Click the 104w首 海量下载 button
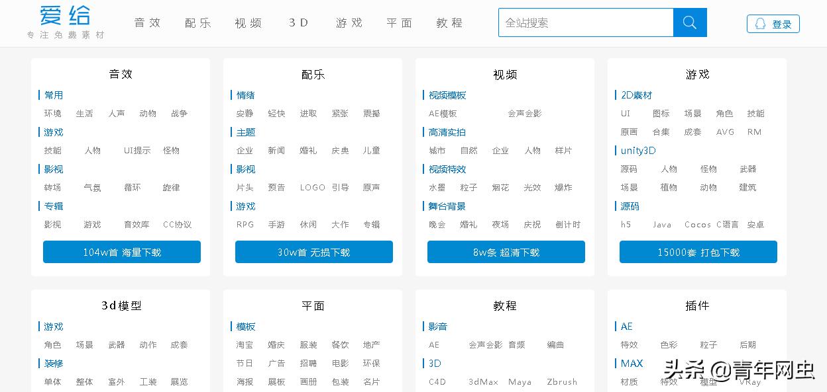 pyautogui.click(x=121, y=252)
